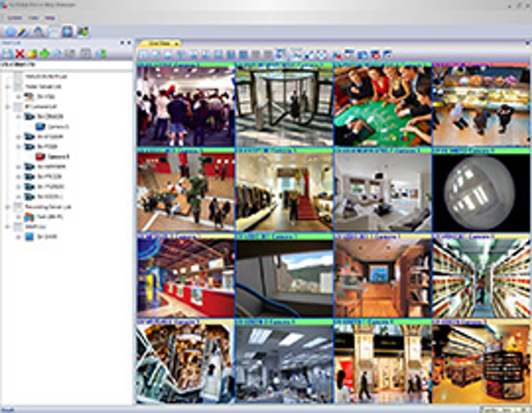The height and width of the screenshot is (413, 532).
Task: Click the close arrow on Live View tab
Action: coord(176,43)
